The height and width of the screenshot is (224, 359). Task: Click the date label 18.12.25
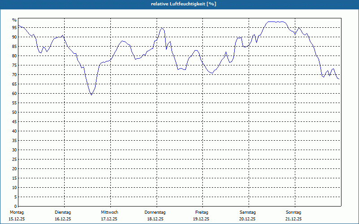click(x=155, y=219)
